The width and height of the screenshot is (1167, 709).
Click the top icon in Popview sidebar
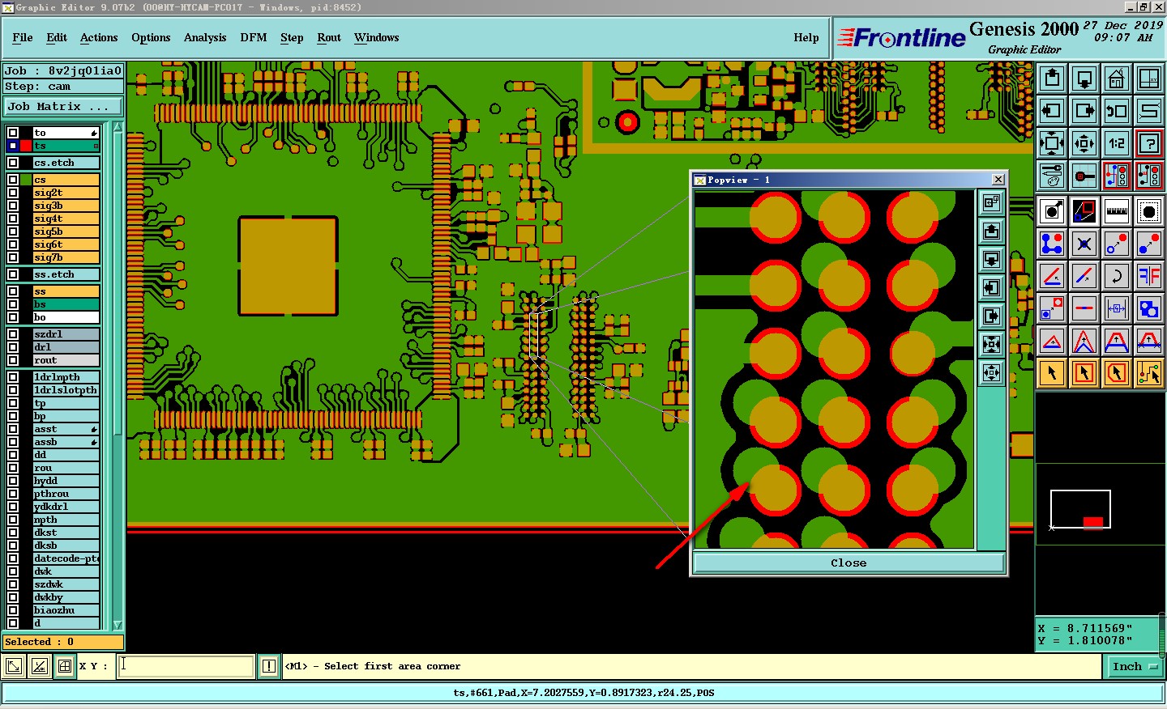(x=991, y=203)
